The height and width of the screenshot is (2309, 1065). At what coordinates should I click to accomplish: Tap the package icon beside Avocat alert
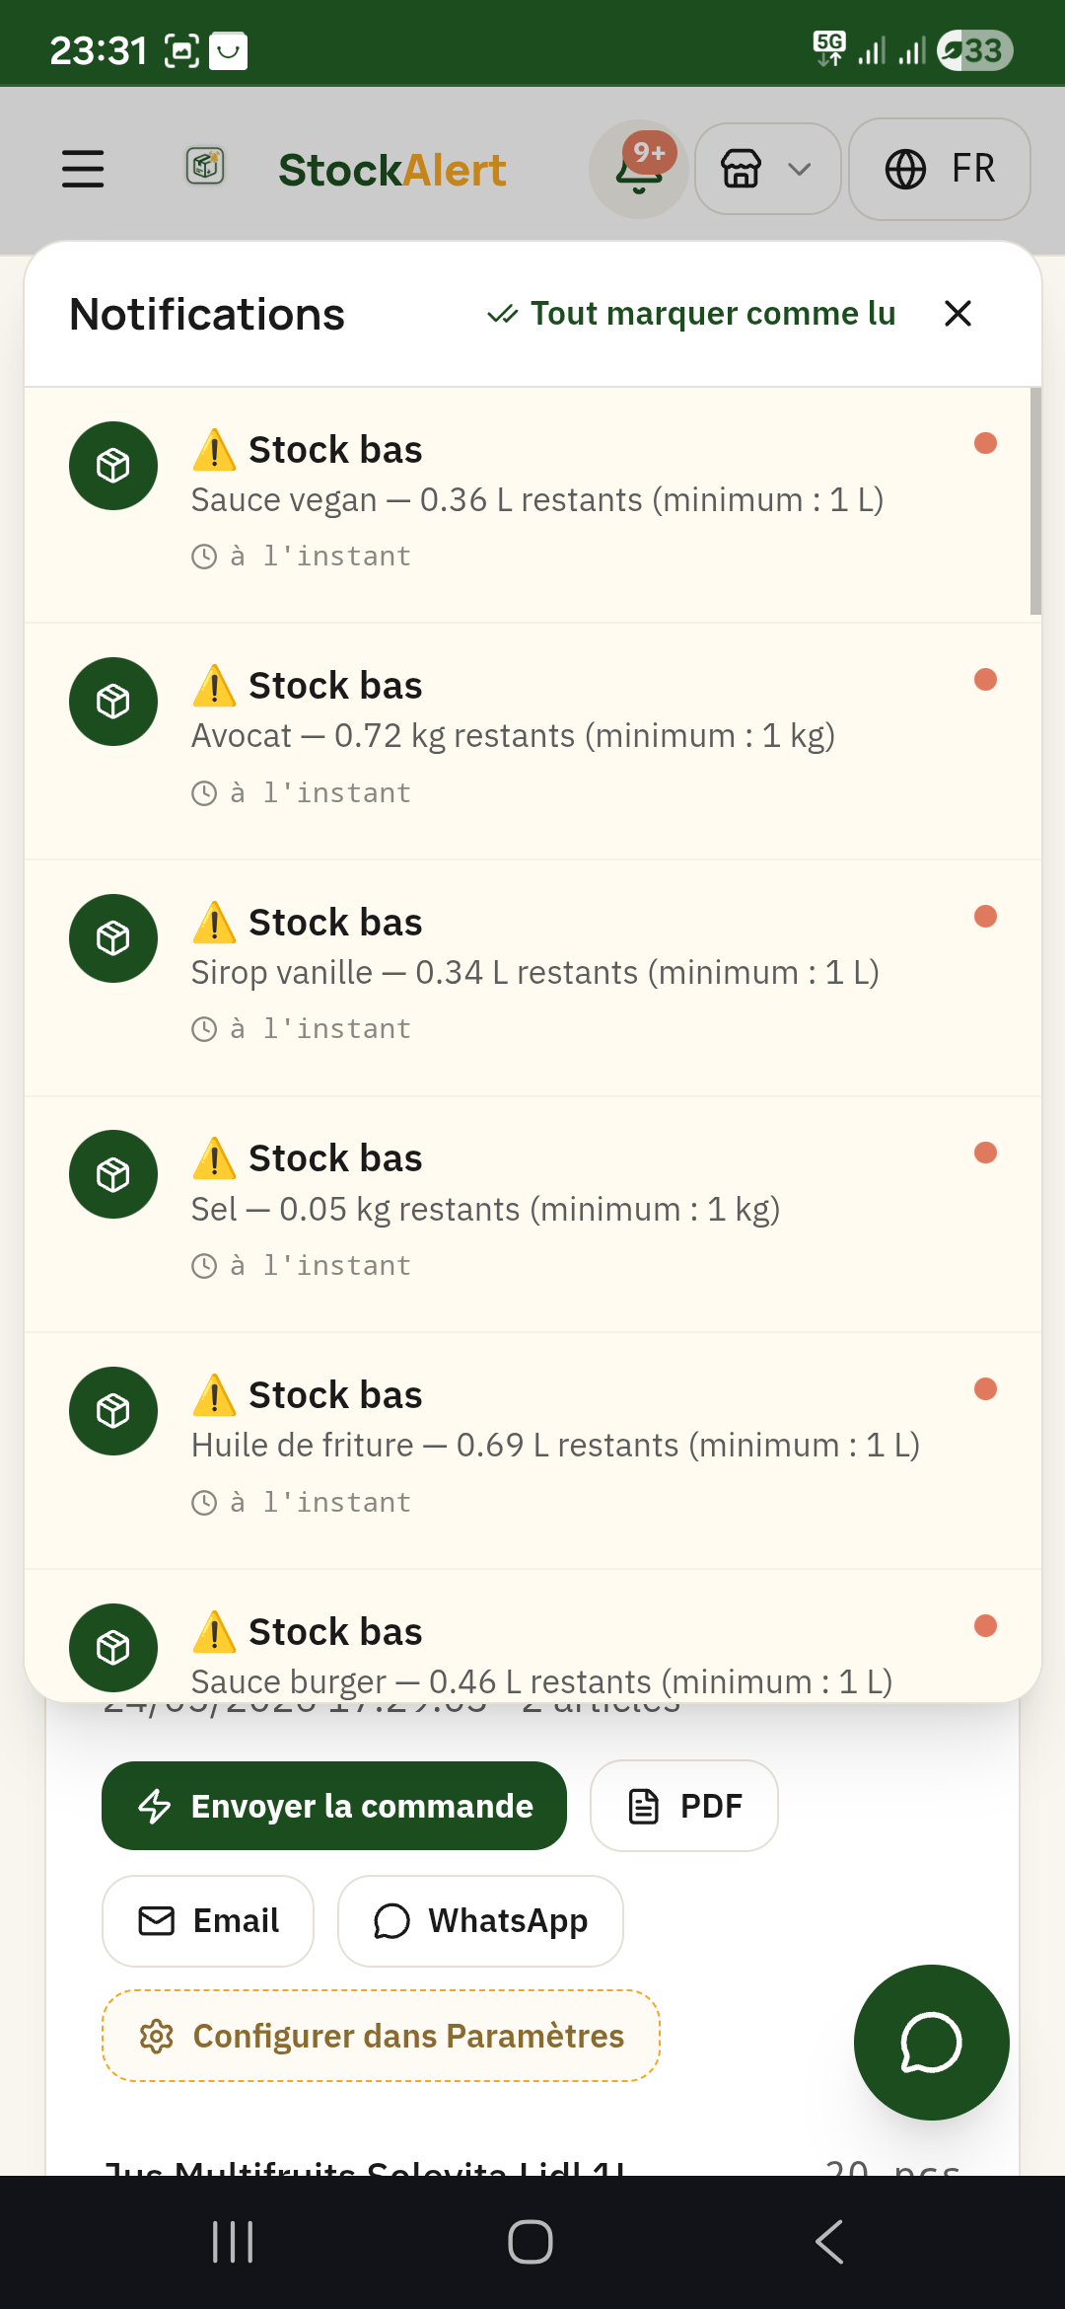113,702
